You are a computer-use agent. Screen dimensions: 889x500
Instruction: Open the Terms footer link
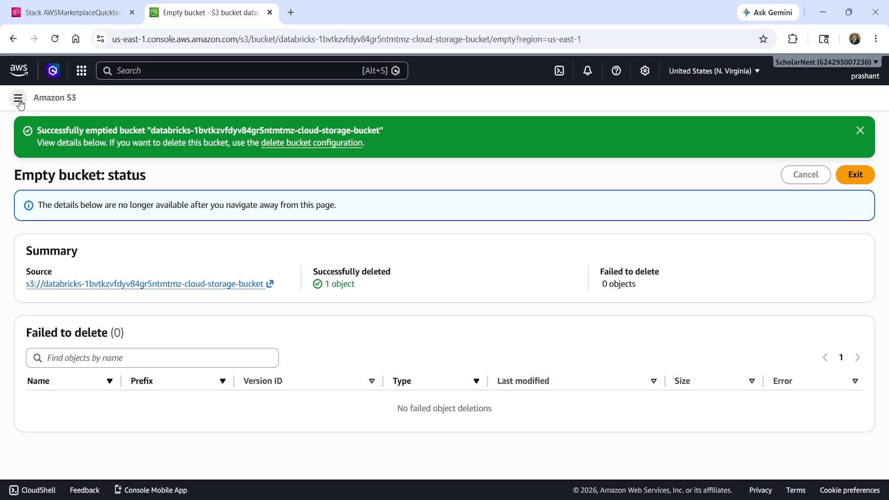click(x=796, y=490)
